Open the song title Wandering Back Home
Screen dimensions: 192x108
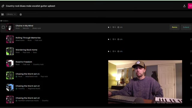(26, 50)
